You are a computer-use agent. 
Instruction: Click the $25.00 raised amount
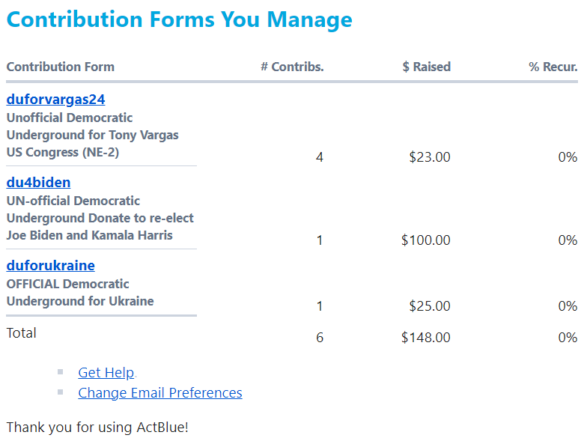[x=430, y=305]
